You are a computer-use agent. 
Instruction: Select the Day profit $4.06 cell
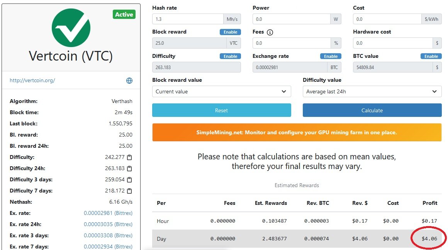click(x=429, y=238)
